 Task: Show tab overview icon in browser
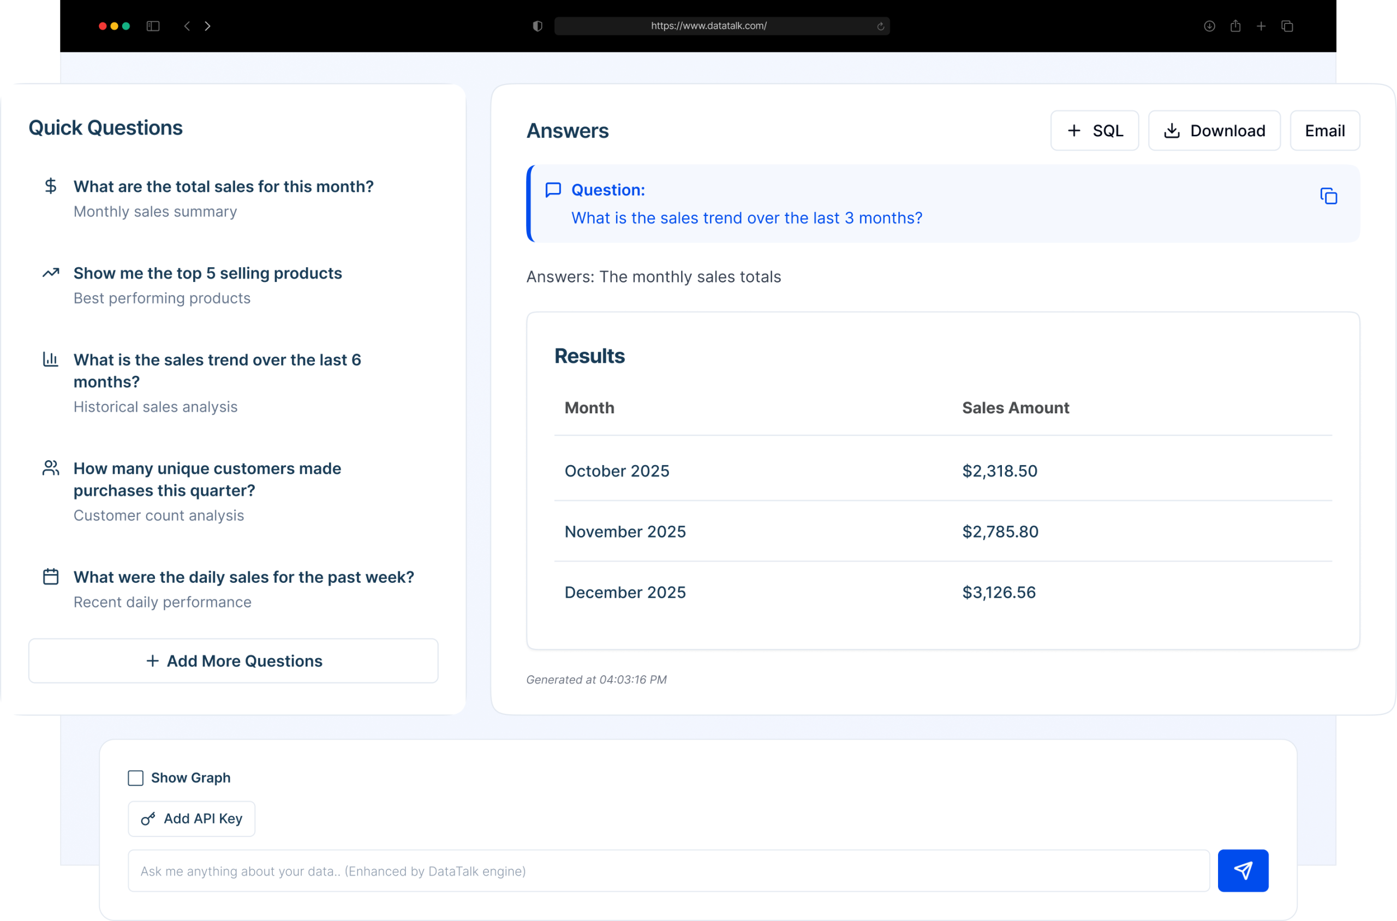coord(1287,26)
